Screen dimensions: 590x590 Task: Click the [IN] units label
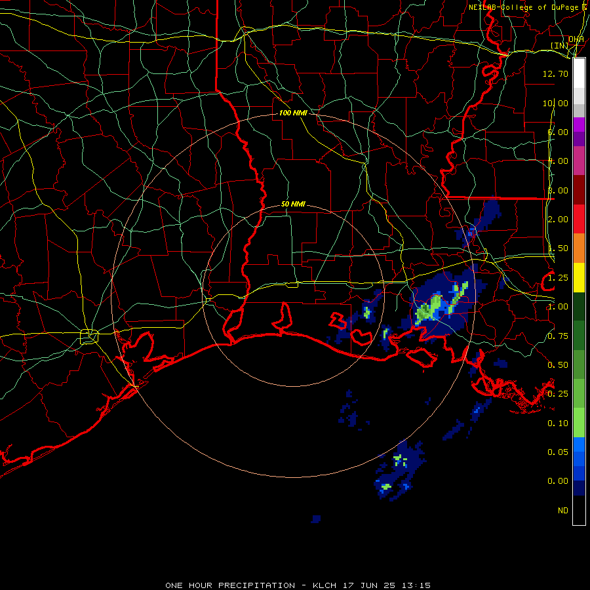coord(560,45)
